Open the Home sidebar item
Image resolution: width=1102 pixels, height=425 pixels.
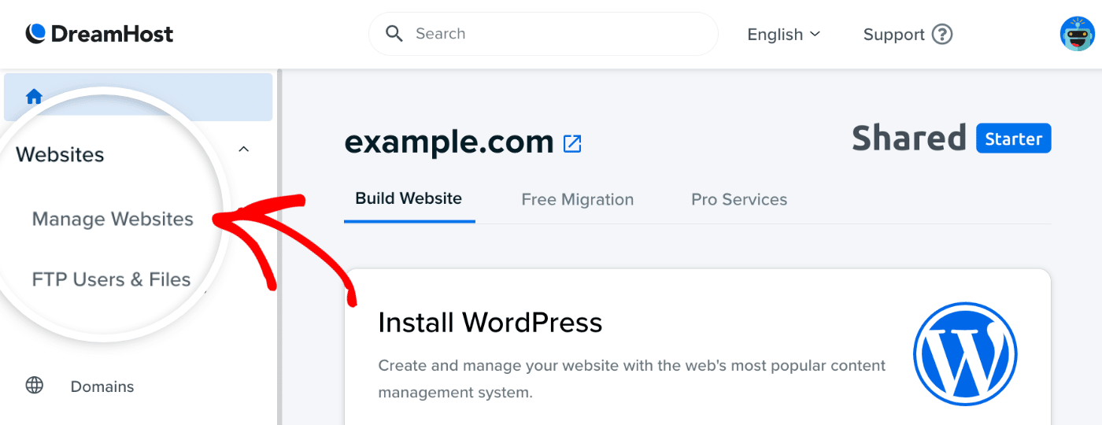[x=139, y=97]
